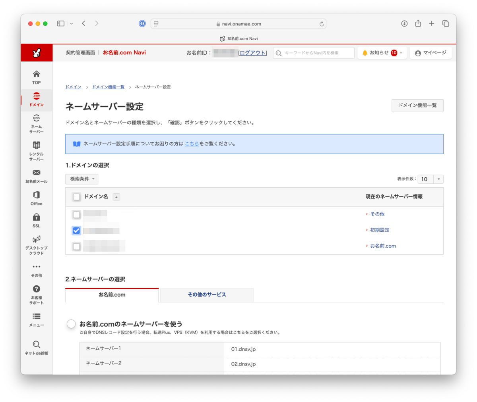The width and height of the screenshot is (477, 402).
Task: Click the ネームサーバー1 label cell
Action: pos(152,349)
